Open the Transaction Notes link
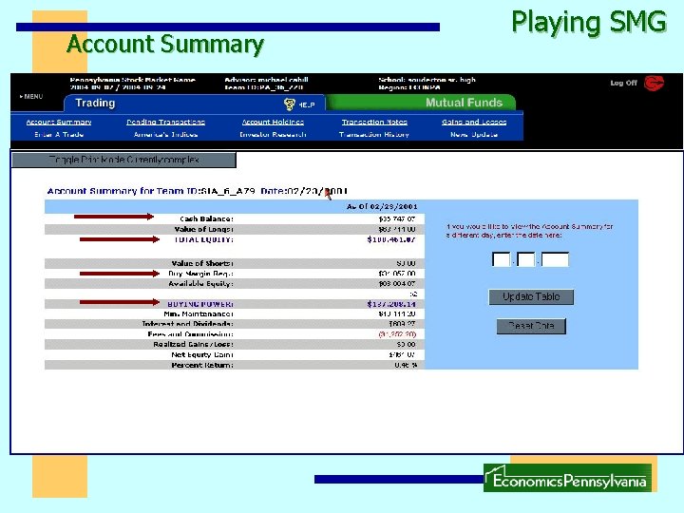684x513 pixels. coord(374,123)
